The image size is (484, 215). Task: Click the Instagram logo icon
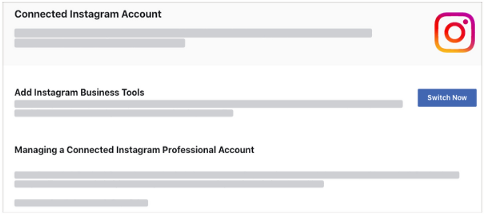pyautogui.click(x=454, y=32)
